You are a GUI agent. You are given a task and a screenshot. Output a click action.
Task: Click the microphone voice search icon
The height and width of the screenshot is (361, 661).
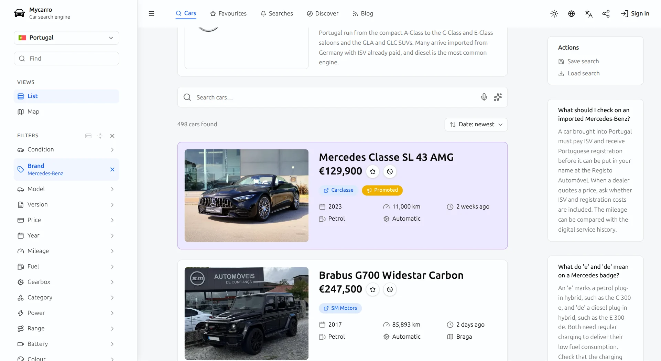[x=484, y=97]
